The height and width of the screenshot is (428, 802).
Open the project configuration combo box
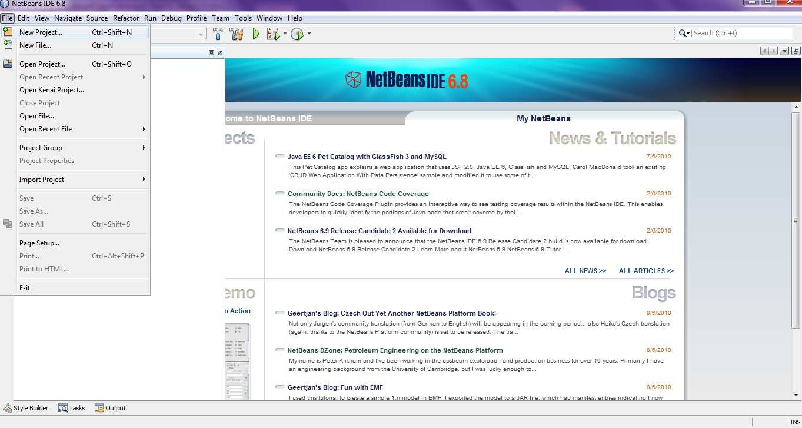178,34
